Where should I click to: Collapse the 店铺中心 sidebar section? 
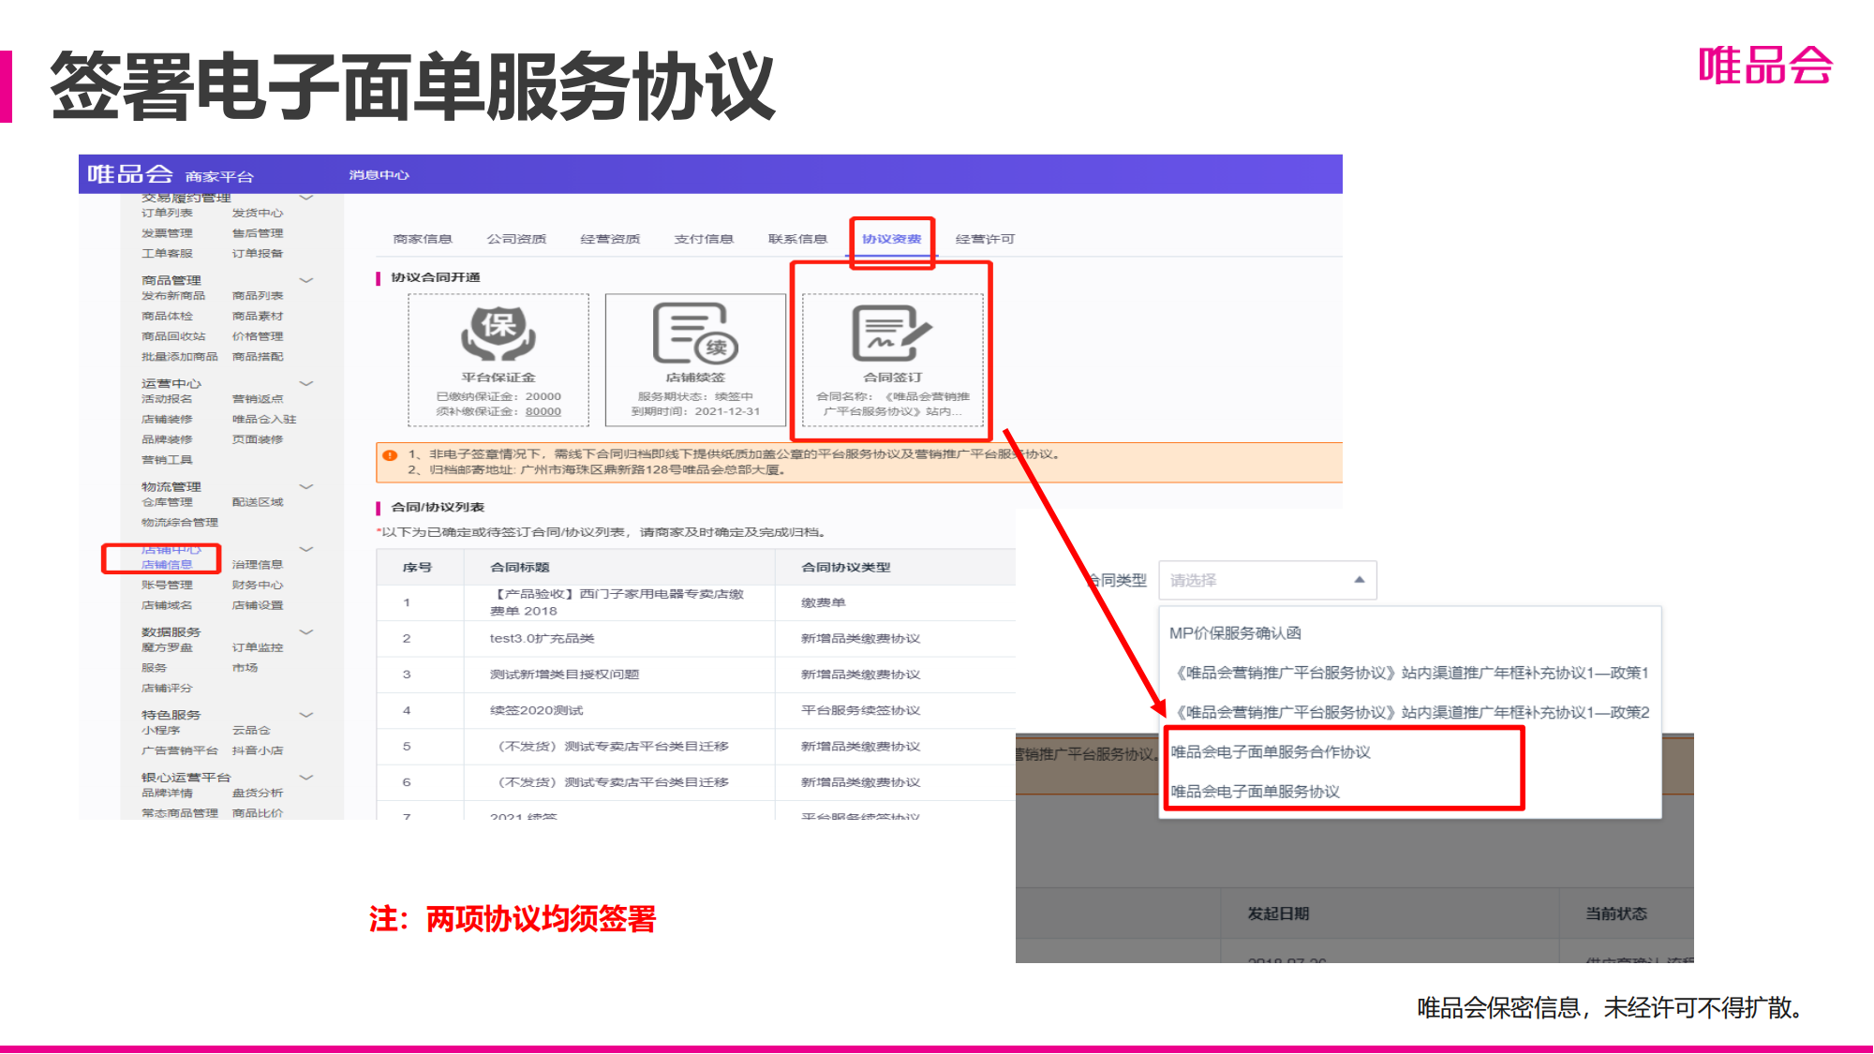[305, 549]
